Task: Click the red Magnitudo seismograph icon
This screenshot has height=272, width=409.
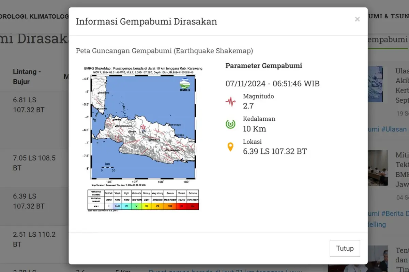Action: coord(231,101)
